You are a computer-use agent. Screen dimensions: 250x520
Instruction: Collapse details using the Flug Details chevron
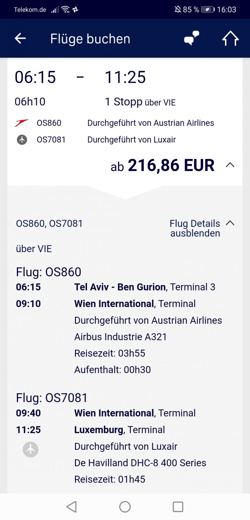click(230, 223)
